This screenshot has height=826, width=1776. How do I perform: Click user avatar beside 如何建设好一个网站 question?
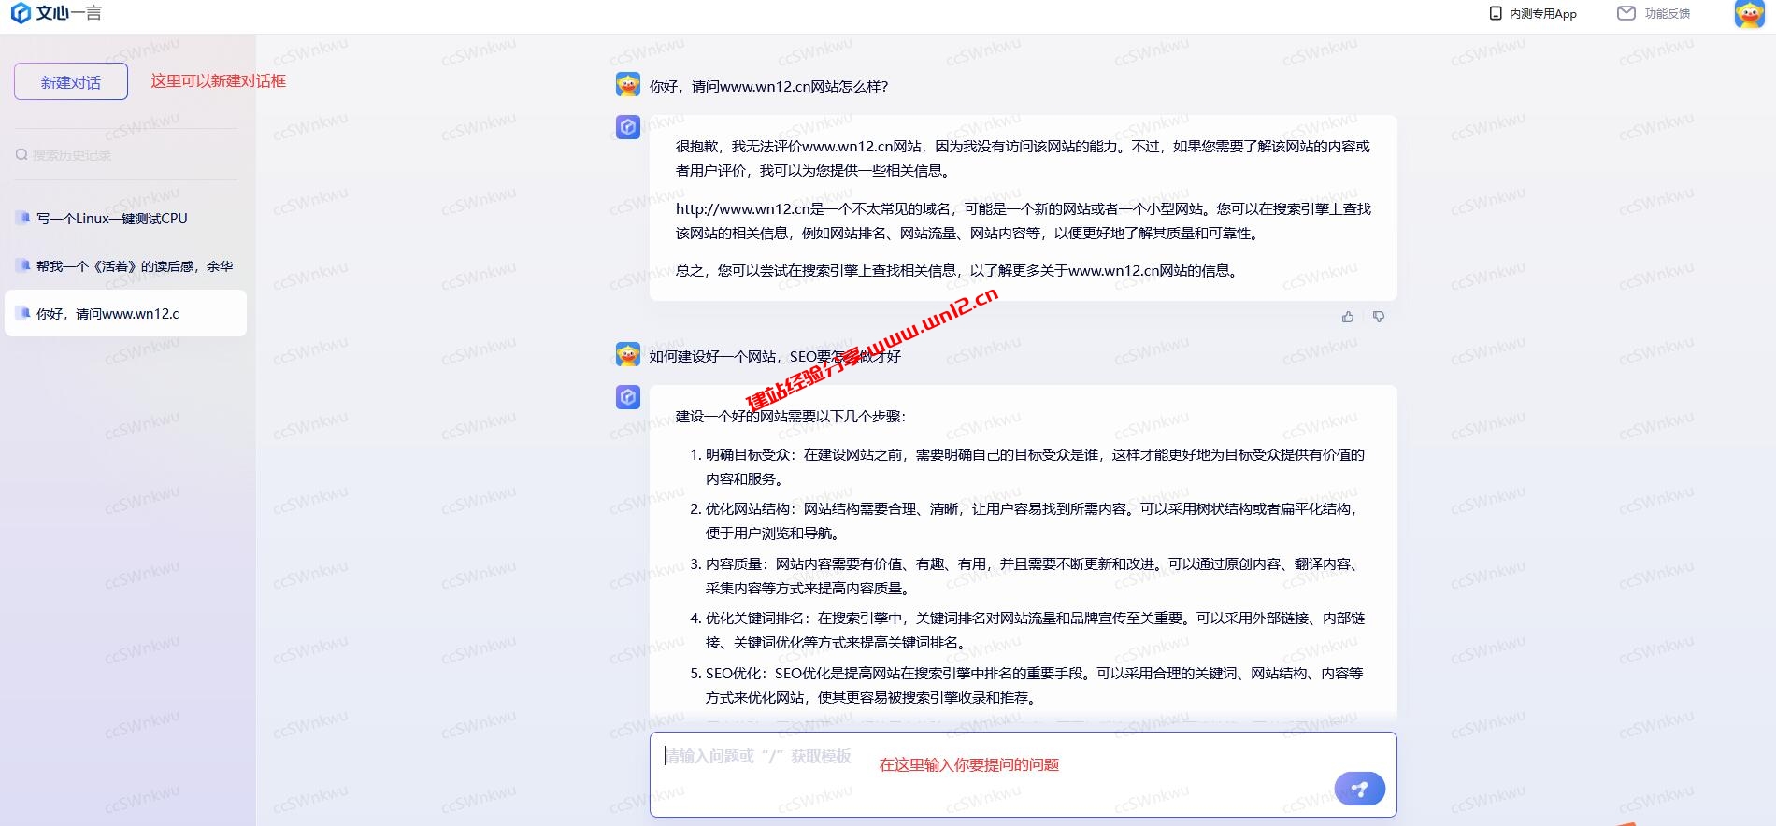click(628, 355)
